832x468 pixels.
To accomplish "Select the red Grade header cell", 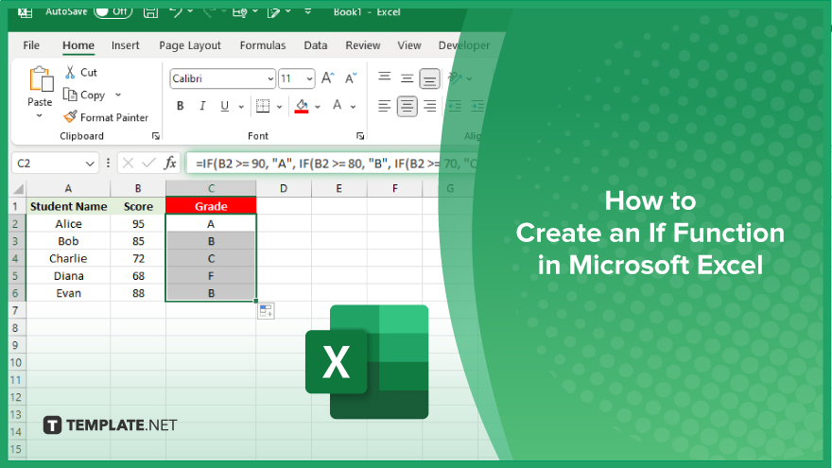I will click(211, 206).
